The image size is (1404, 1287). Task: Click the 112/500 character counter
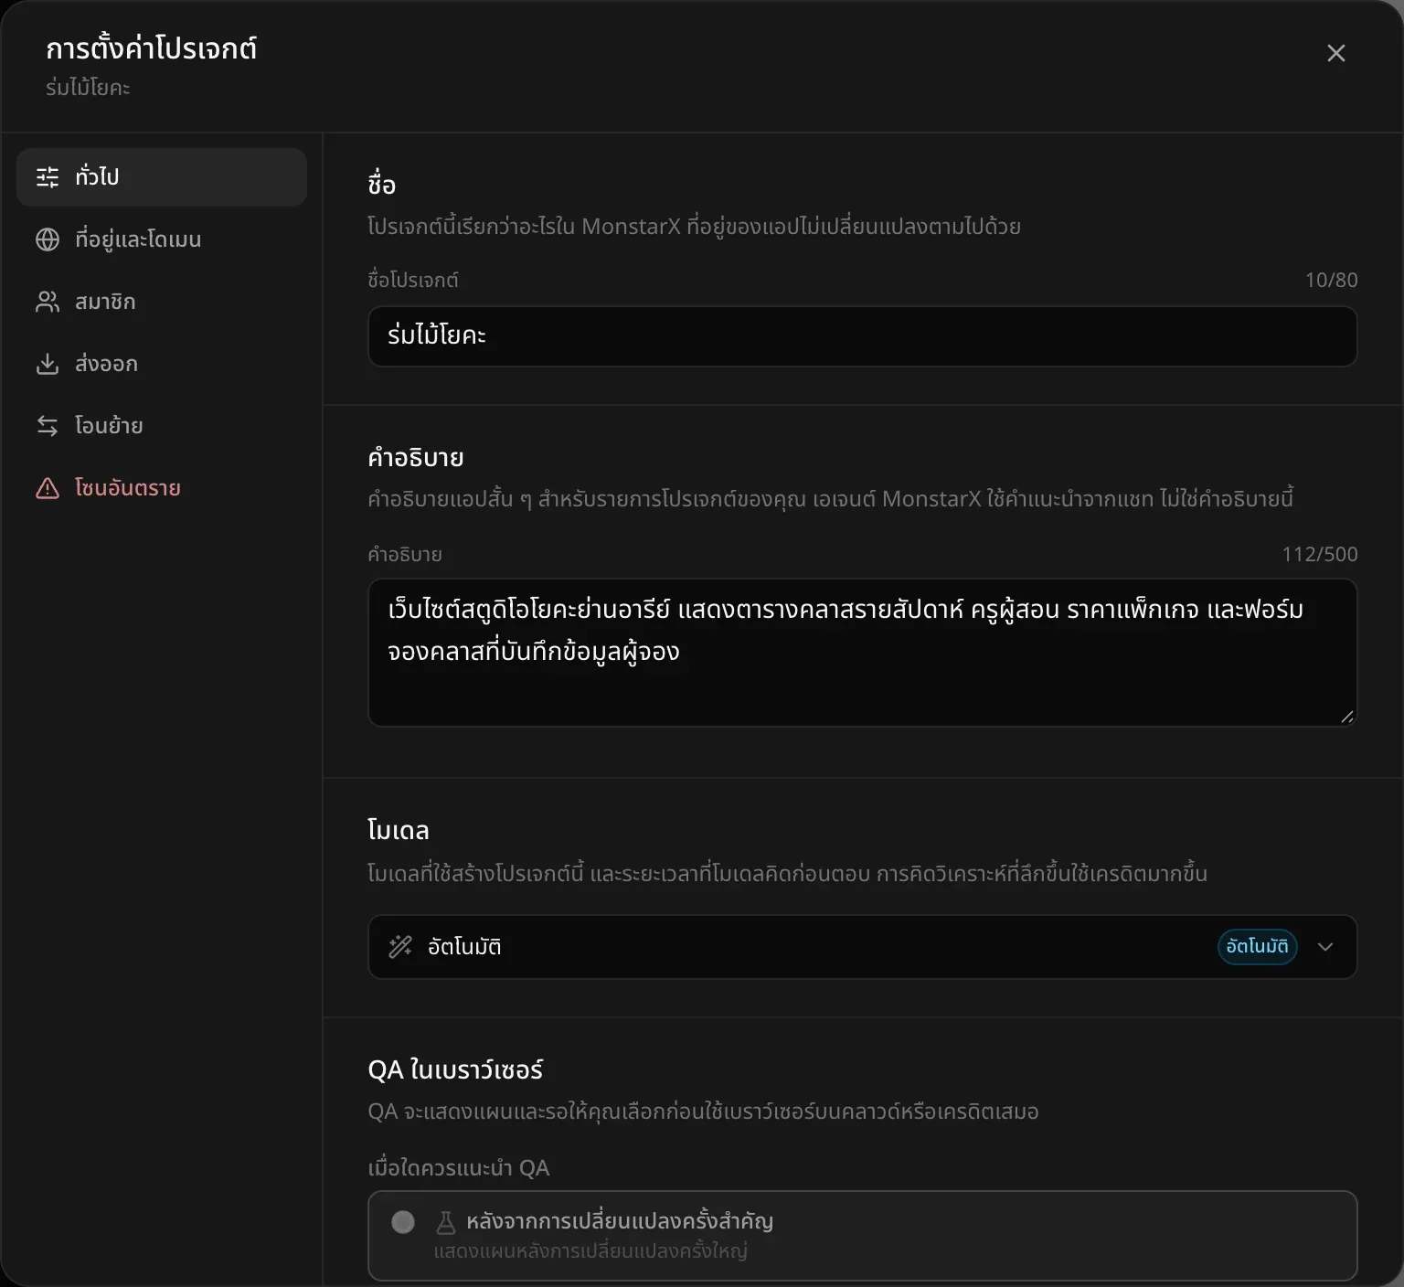pyautogui.click(x=1320, y=555)
